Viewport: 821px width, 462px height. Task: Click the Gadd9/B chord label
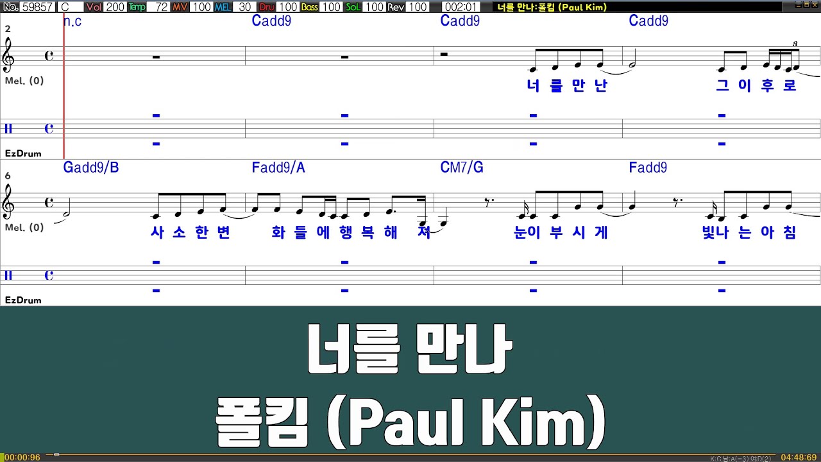coord(91,168)
